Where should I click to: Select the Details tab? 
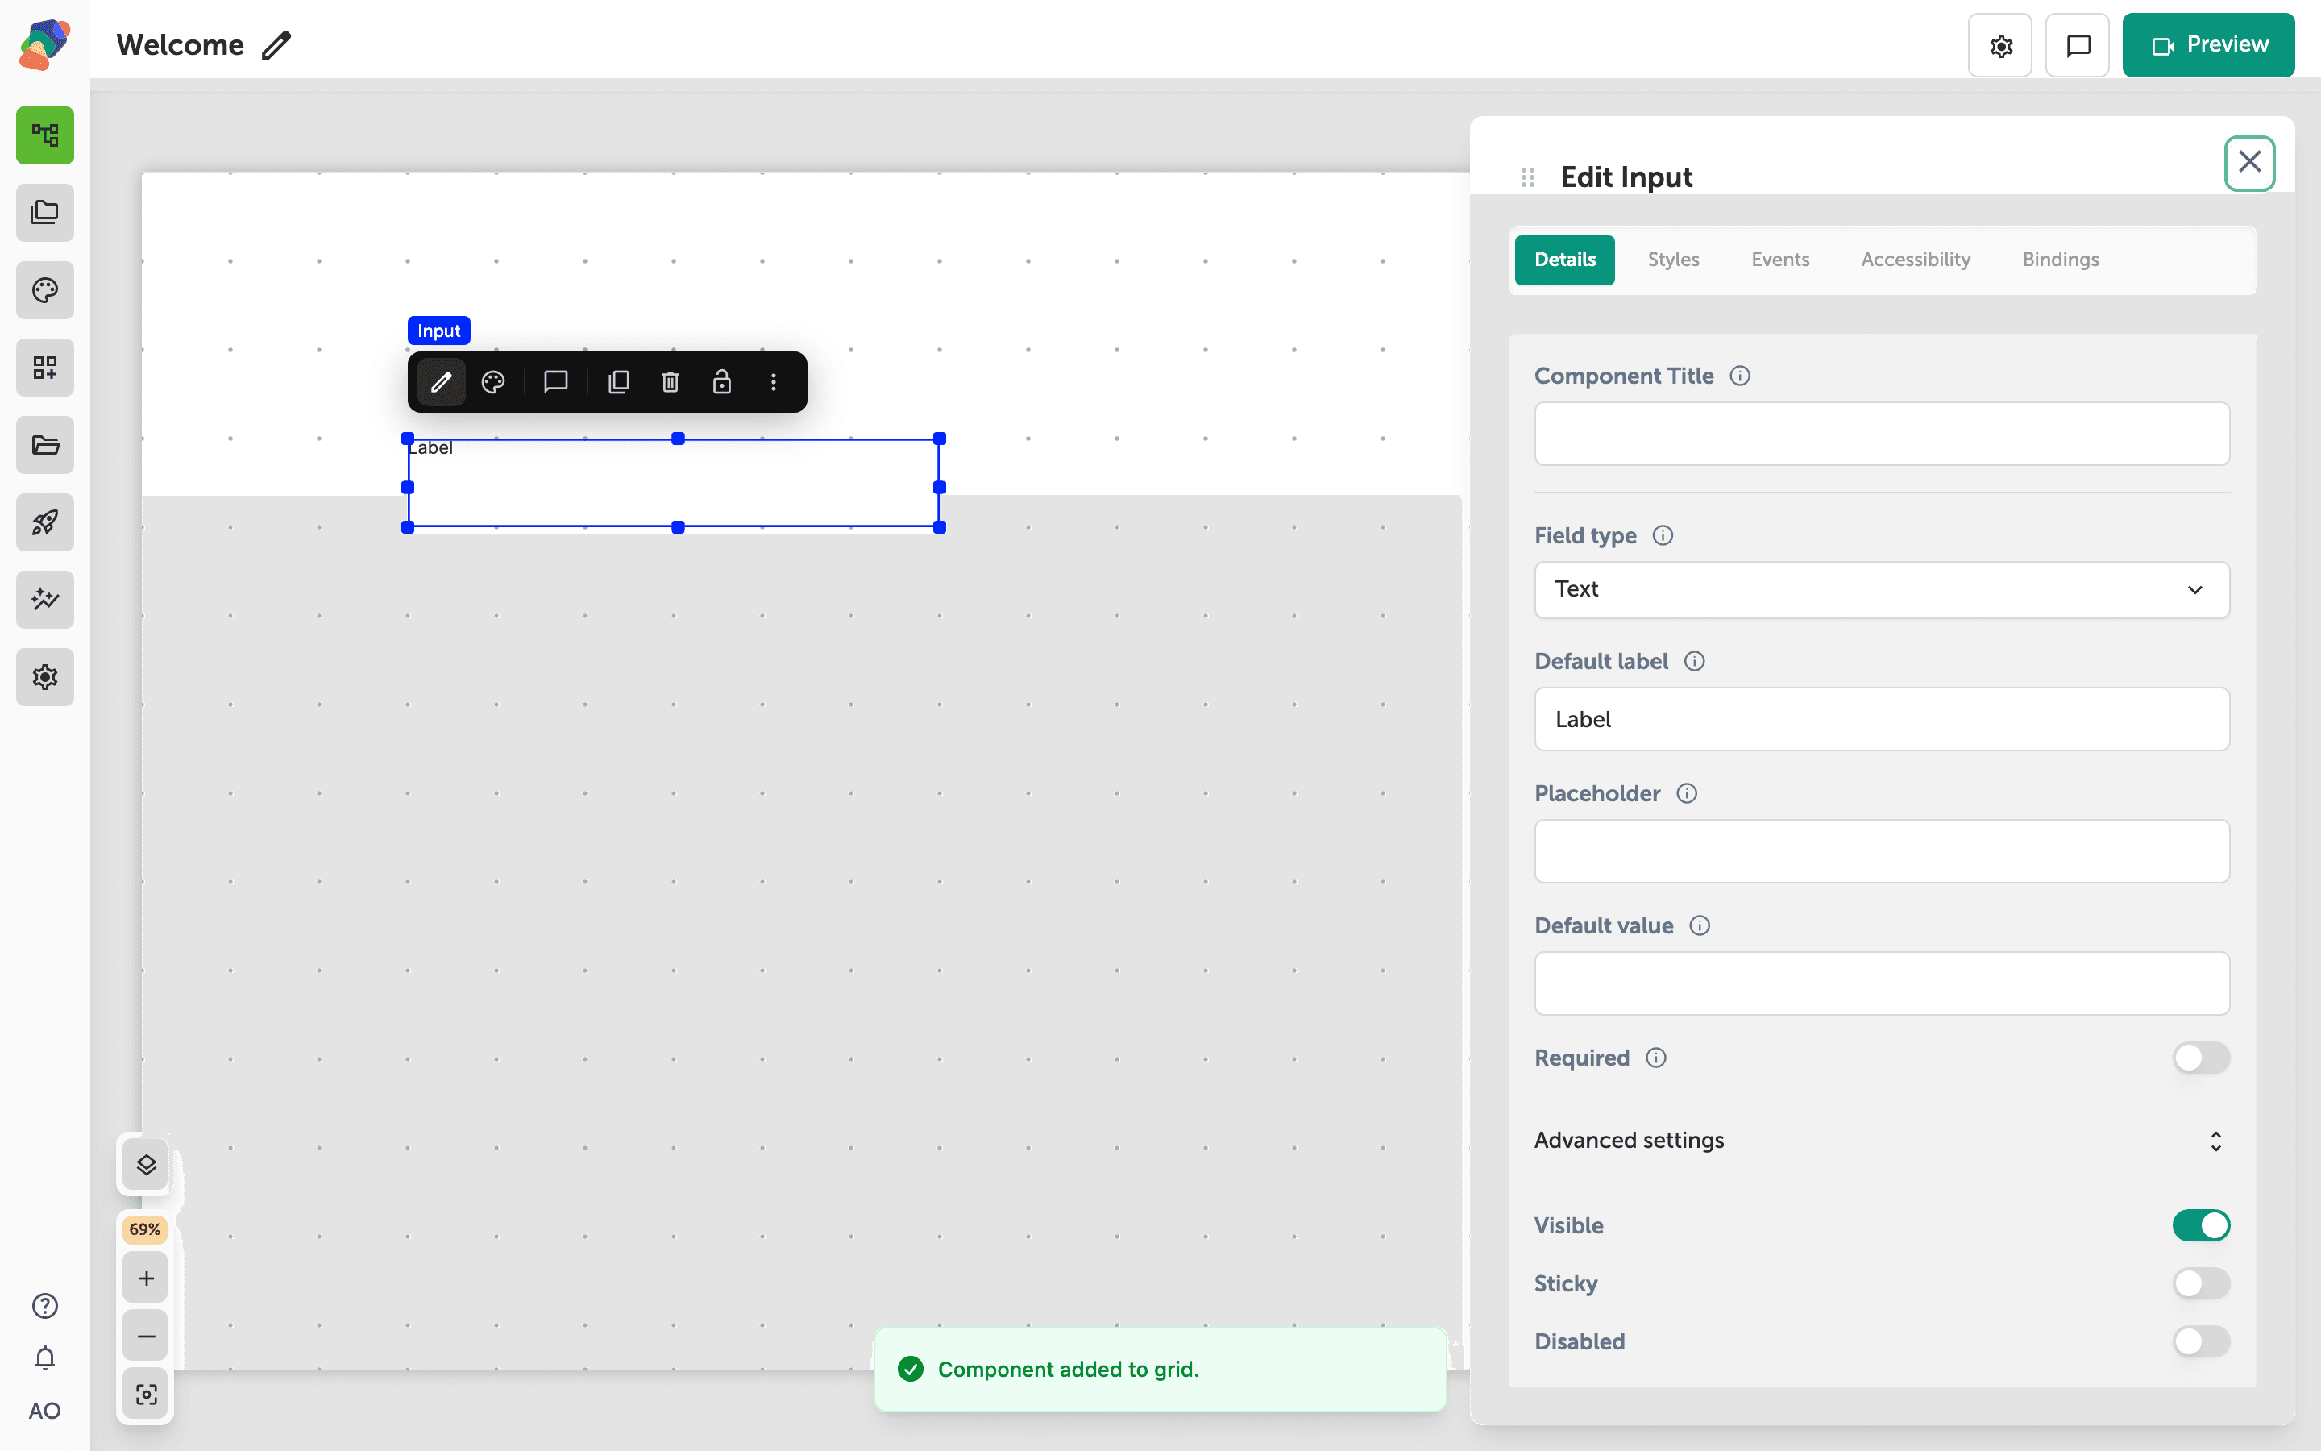tap(1565, 260)
